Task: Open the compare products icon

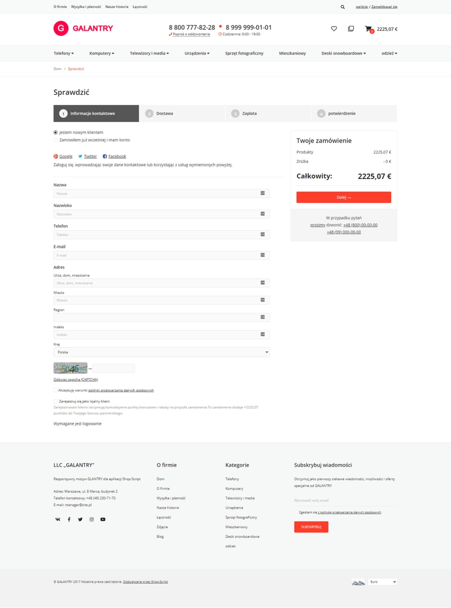Action: tap(351, 29)
